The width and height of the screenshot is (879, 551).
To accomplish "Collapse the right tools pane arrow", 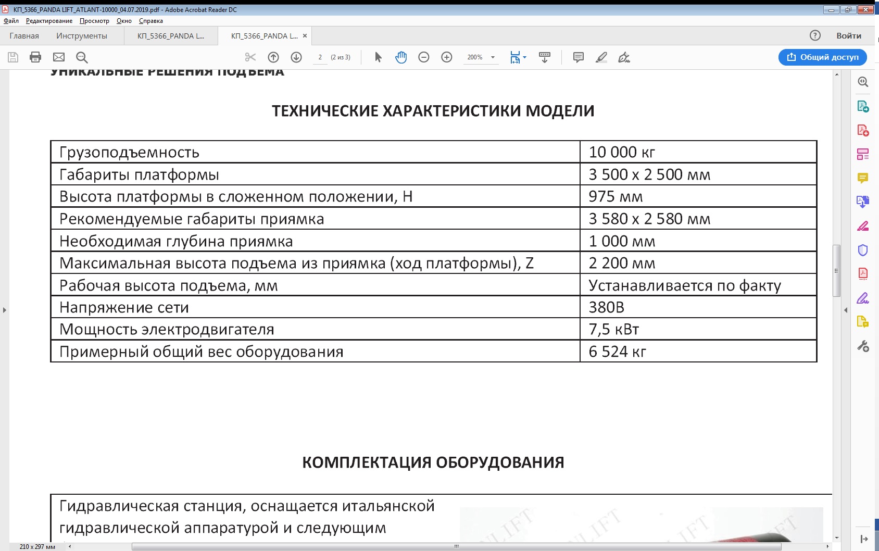I will pyautogui.click(x=846, y=310).
